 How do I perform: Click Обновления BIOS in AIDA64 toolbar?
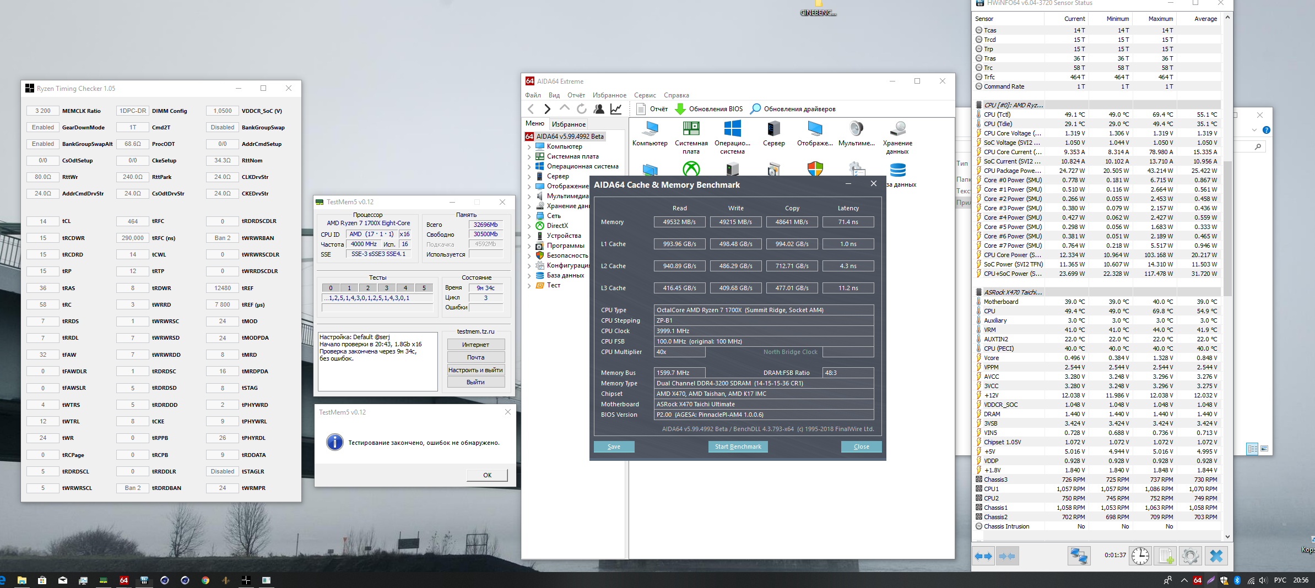click(x=708, y=109)
